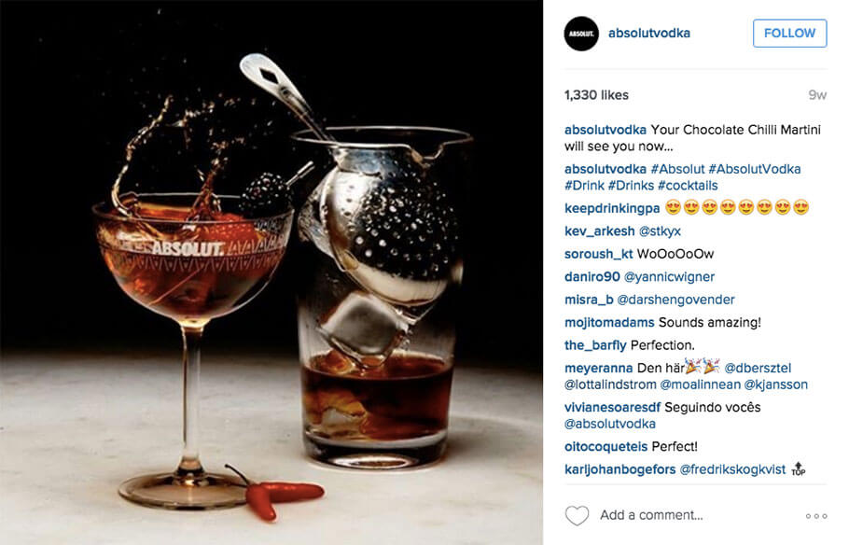Image resolution: width=849 pixels, height=545 pixels.
Task: Open the 9w post timestamp
Action: click(x=817, y=95)
